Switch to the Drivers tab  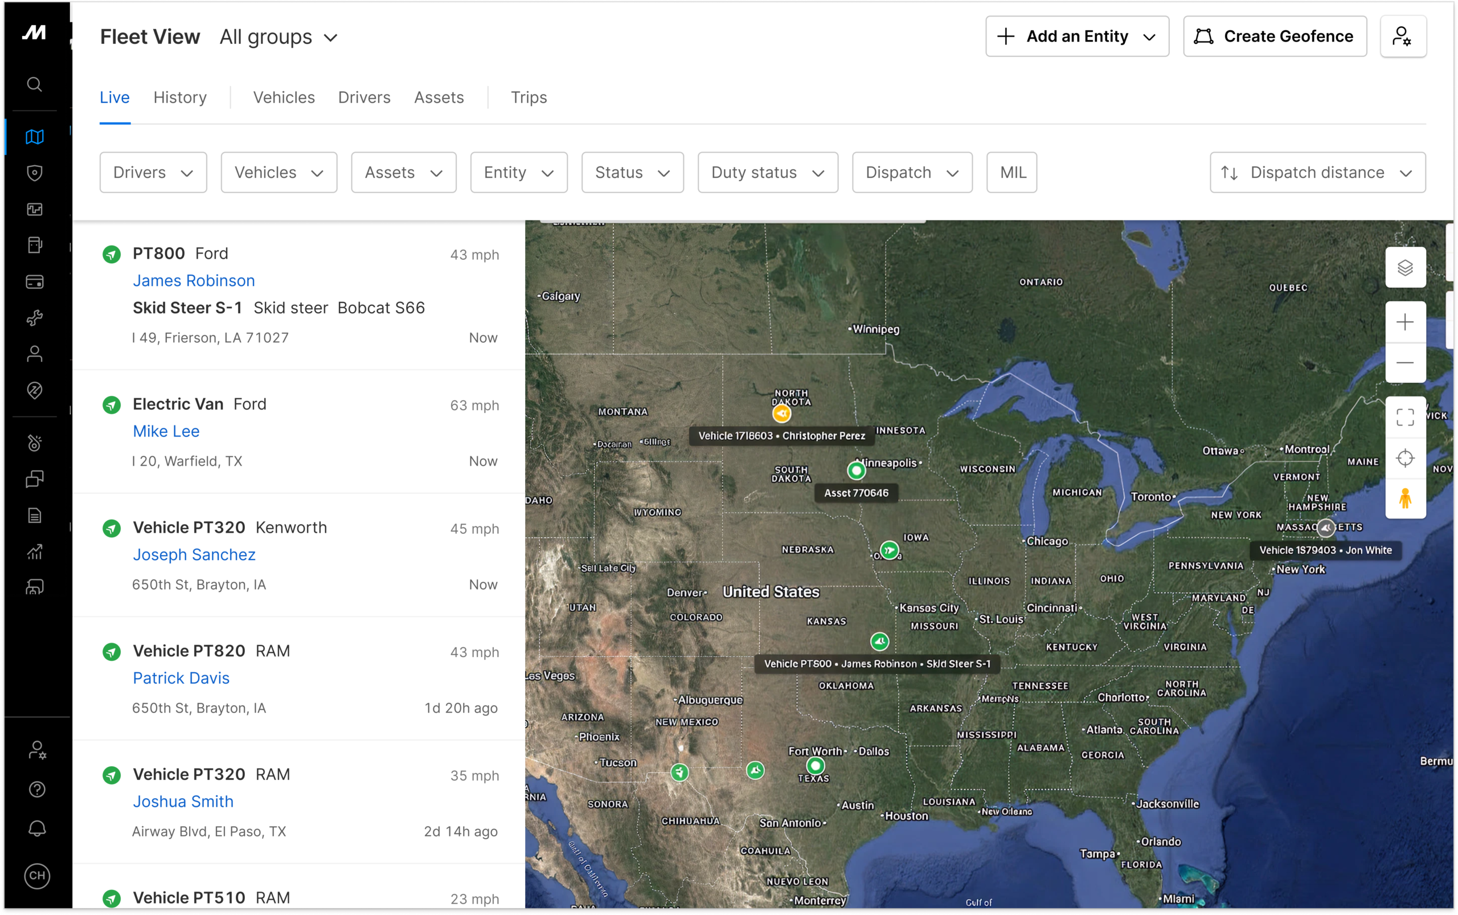(364, 97)
